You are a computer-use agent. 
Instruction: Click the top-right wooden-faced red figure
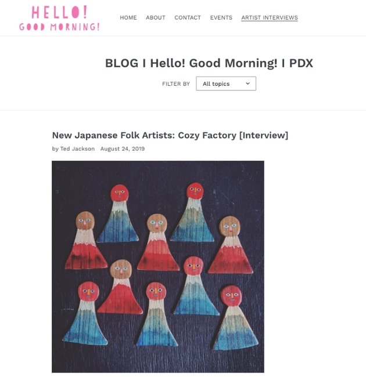click(x=230, y=245)
